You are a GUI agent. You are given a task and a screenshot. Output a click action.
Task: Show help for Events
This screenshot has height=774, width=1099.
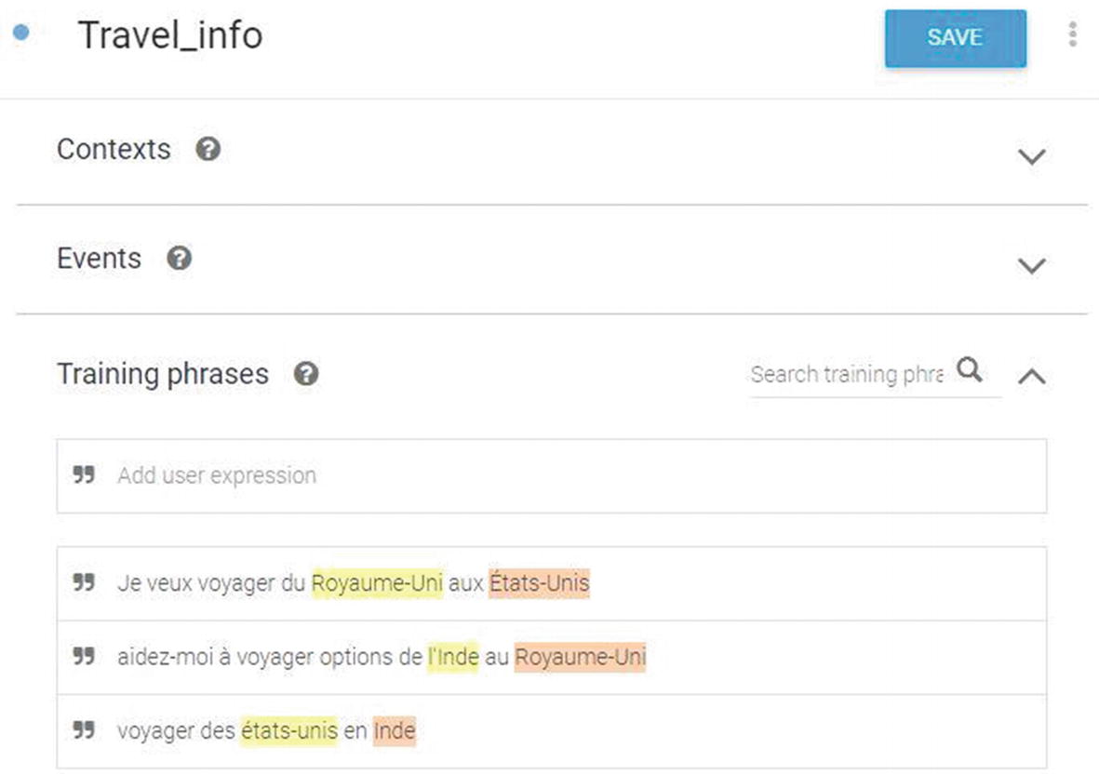pyautogui.click(x=180, y=259)
